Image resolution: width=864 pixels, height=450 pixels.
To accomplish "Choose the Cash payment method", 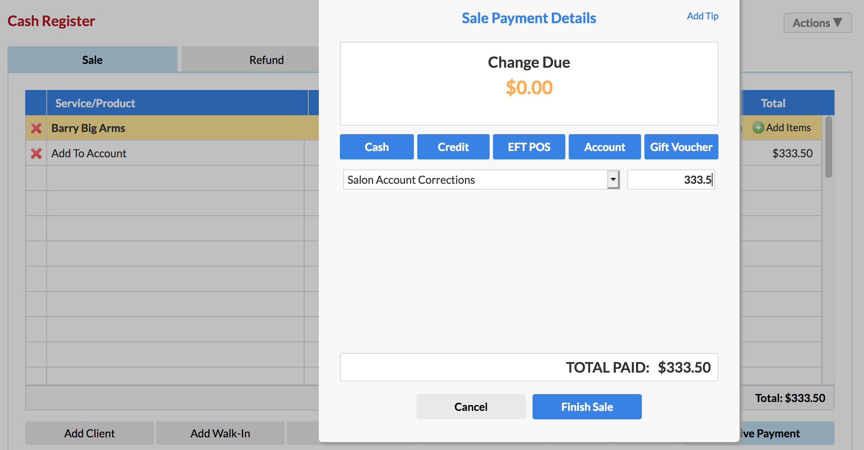I will [377, 147].
